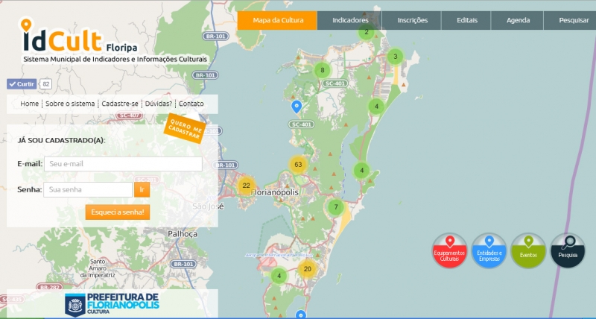Open the map cluster marked 20

tap(308, 269)
